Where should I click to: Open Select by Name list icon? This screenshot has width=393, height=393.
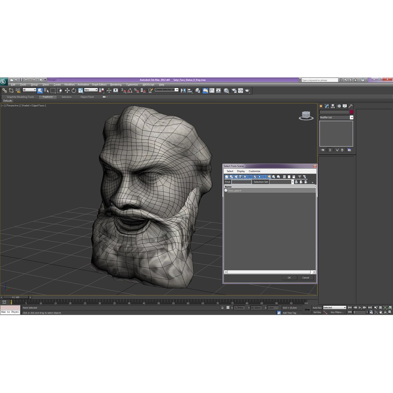click(x=46, y=91)
